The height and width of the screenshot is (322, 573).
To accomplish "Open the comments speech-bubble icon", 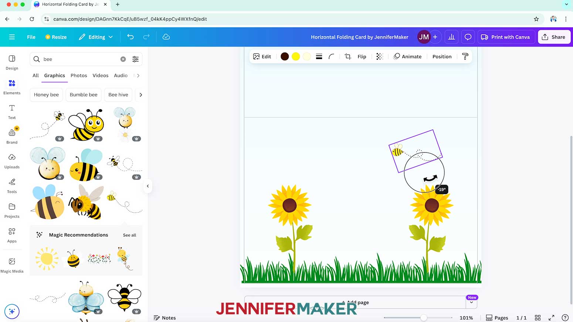I will click(x=468, y=37).
